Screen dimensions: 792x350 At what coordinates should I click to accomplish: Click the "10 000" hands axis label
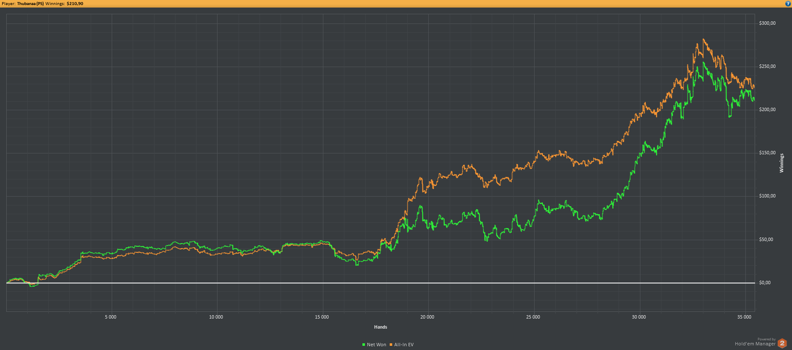click(x=216, y=317)
